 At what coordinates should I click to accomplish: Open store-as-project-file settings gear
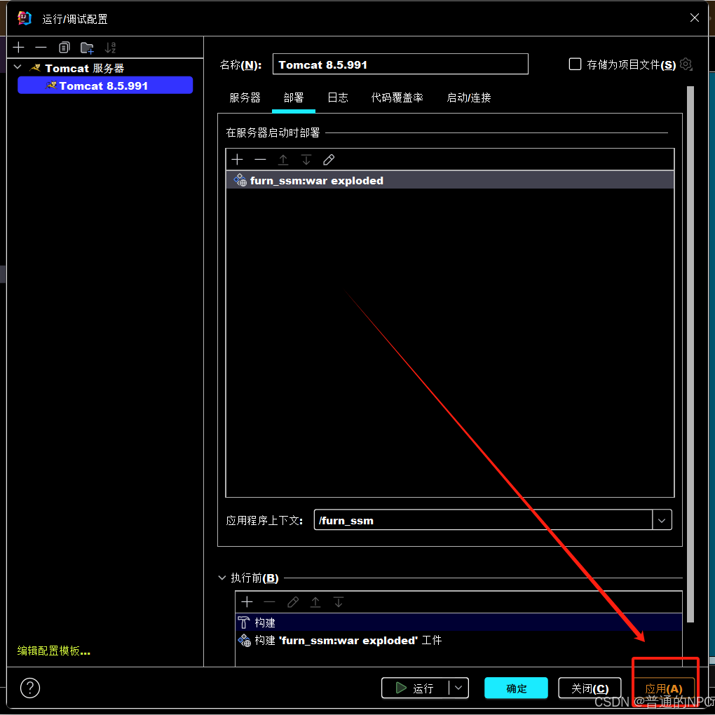click(x=686, y=64)
